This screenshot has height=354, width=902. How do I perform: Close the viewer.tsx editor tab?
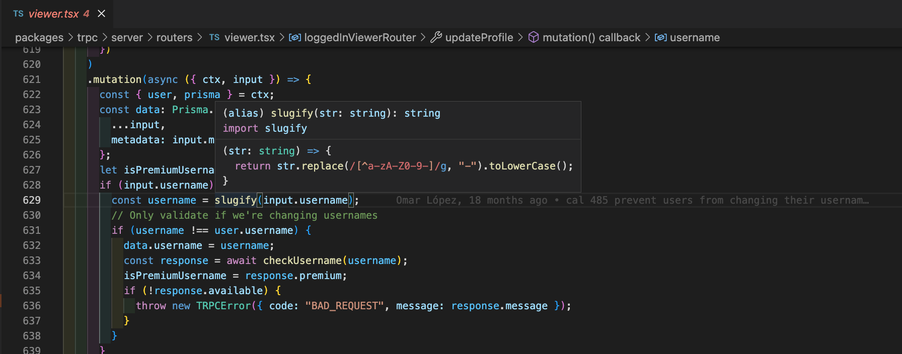101,14
